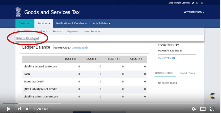Screen dimensions: 221x113
Task: Click date 05/08/2017
Action: 62,48
